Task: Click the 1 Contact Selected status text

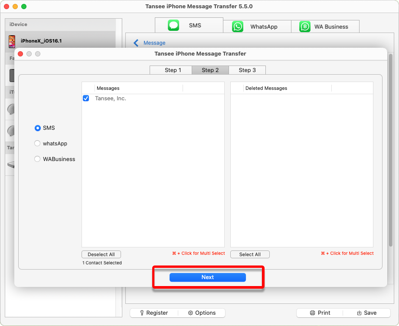Action: 102,263
